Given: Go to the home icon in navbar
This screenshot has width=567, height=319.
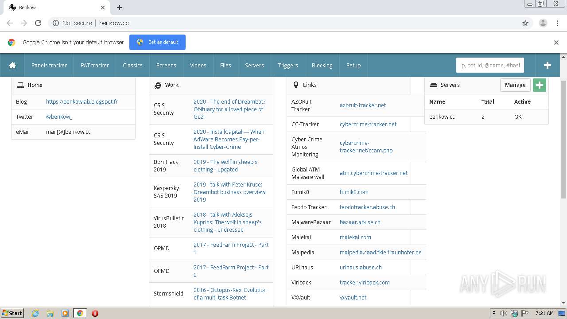Looking at the screenshot, I should pyautogui.click(x=12, y=65).
